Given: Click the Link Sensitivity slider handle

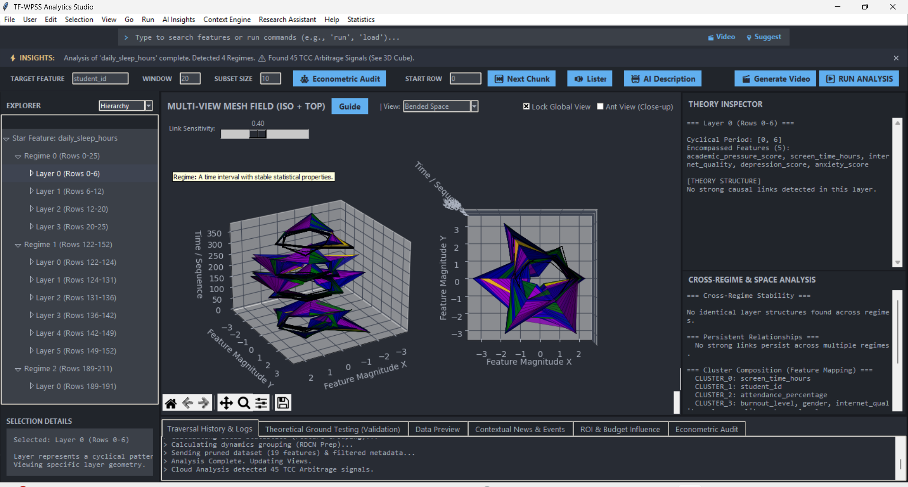Looking at the screenshot, I should [258, 134].
